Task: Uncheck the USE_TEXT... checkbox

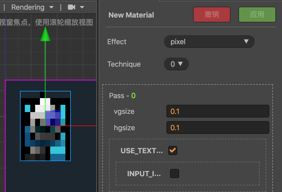Action: point(173,151)
